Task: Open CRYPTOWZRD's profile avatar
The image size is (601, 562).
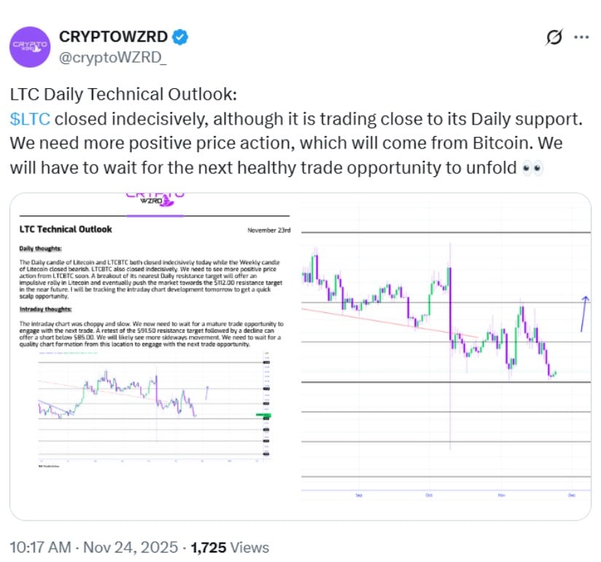Action: pyautogui.click(x=30, y=47)
